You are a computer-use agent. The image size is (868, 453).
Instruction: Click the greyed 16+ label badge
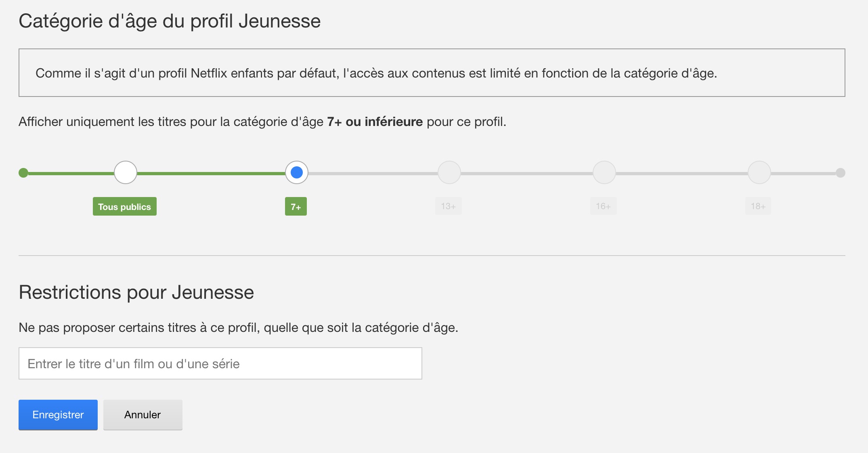[x=603, y=206]
